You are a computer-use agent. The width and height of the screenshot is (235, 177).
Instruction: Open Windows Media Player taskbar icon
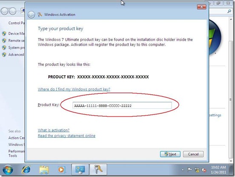pyautogui.click(x=61, y=170)
